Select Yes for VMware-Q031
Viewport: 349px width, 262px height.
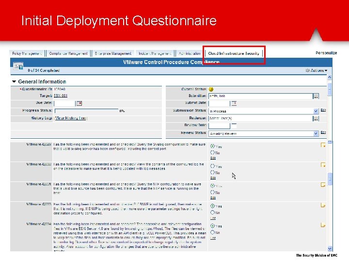click(213, 186)
